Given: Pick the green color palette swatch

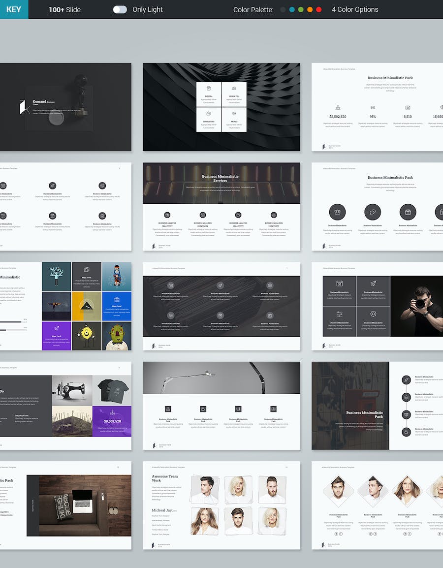Looking at the screenshot, I should (301, 9).
